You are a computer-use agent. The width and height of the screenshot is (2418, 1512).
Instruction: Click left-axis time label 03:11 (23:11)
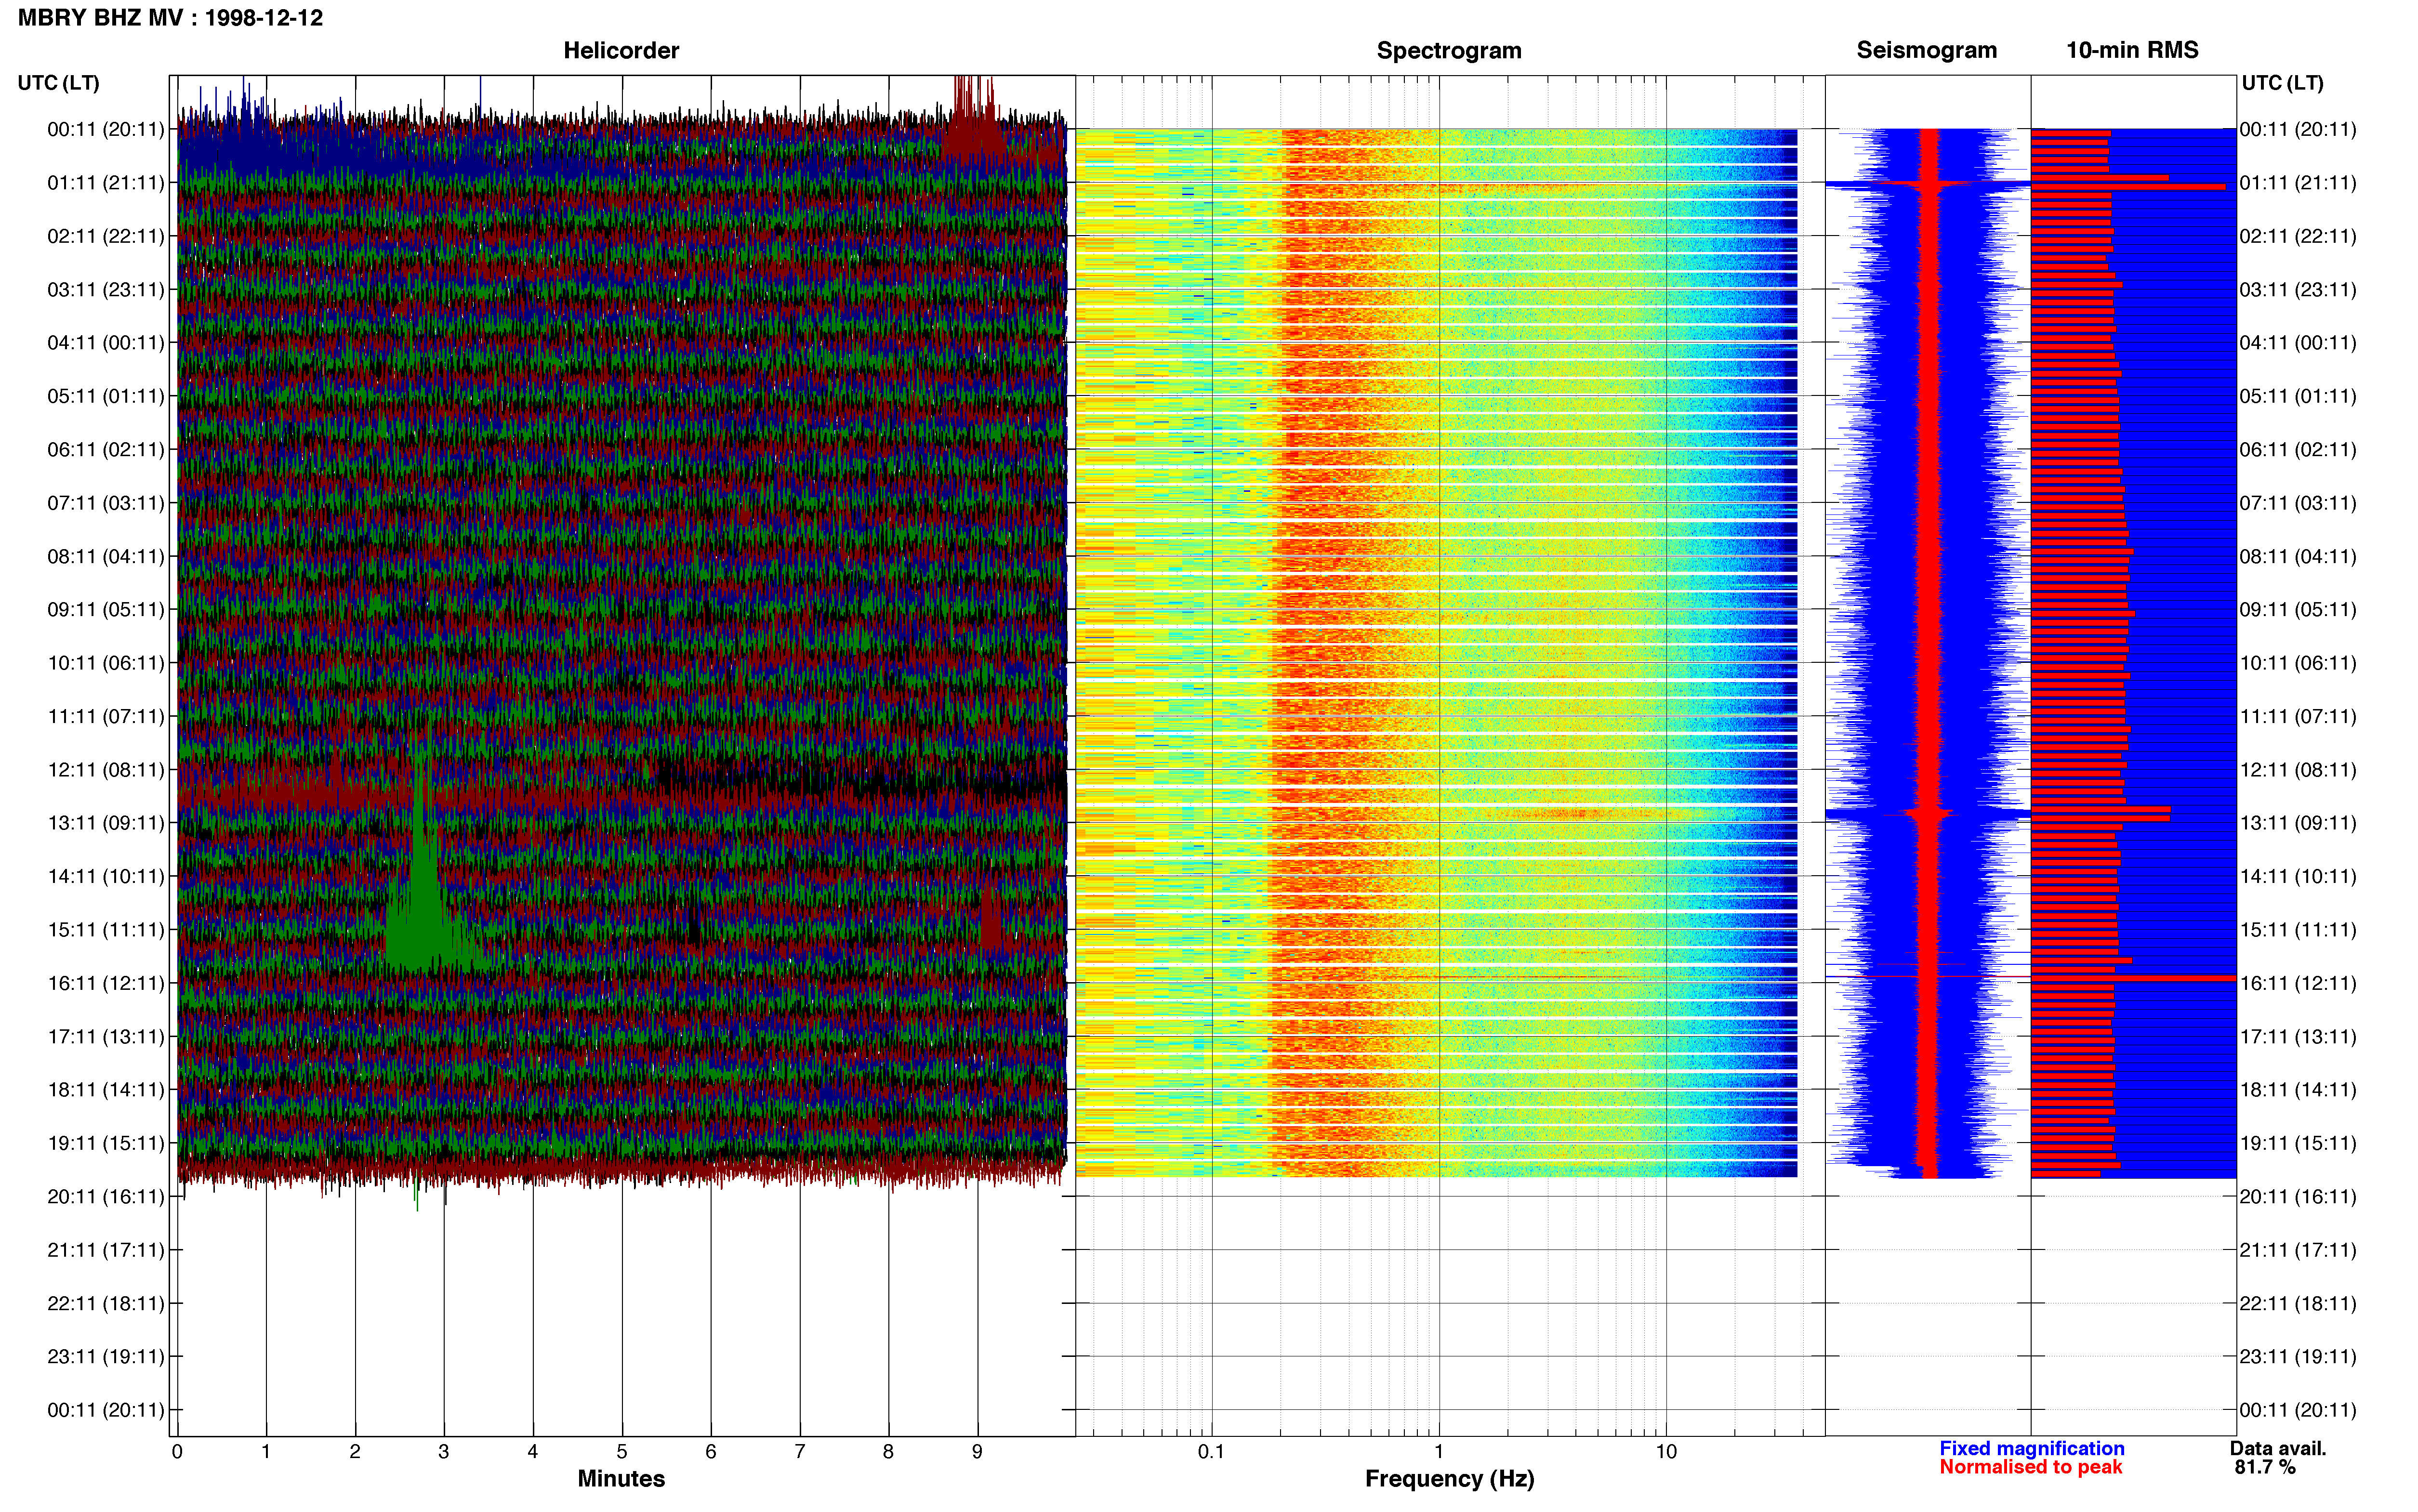(x=106, y=290)
